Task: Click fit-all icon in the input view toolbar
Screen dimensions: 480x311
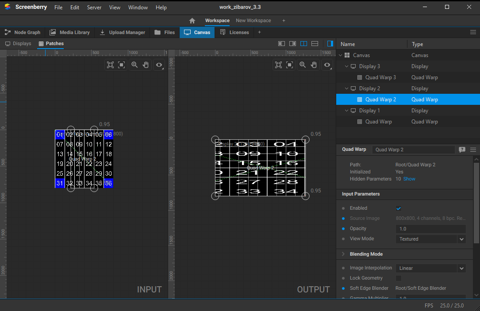Action: (110, 65)
